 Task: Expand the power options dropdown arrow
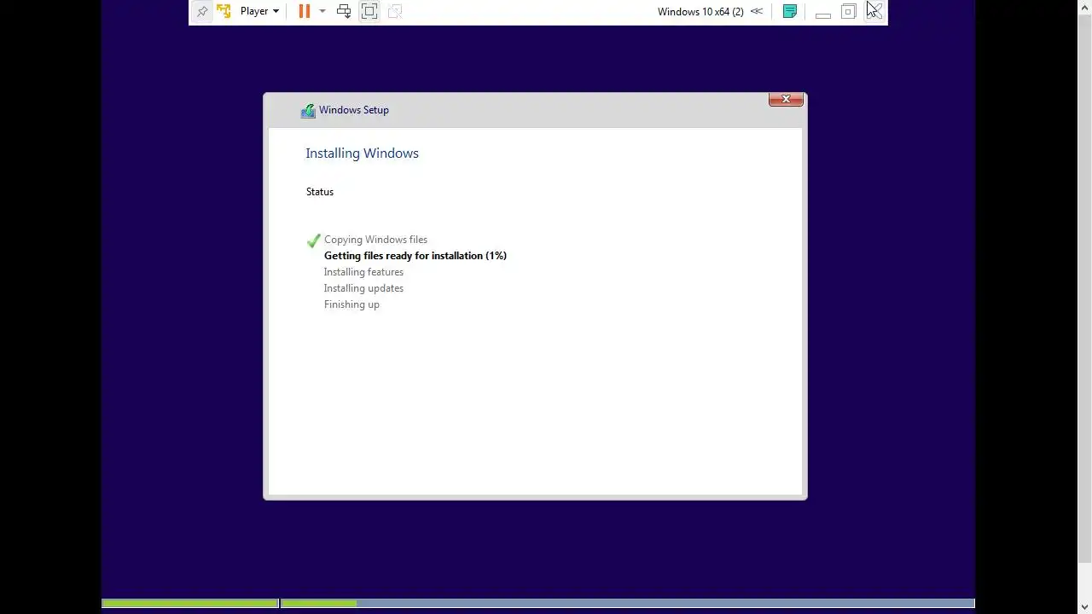(x=322, y=11)
